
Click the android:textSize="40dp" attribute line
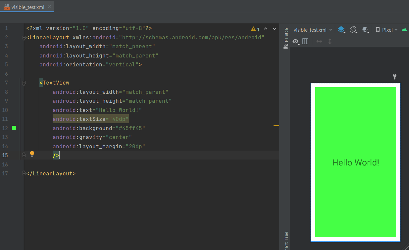[90, 119]
